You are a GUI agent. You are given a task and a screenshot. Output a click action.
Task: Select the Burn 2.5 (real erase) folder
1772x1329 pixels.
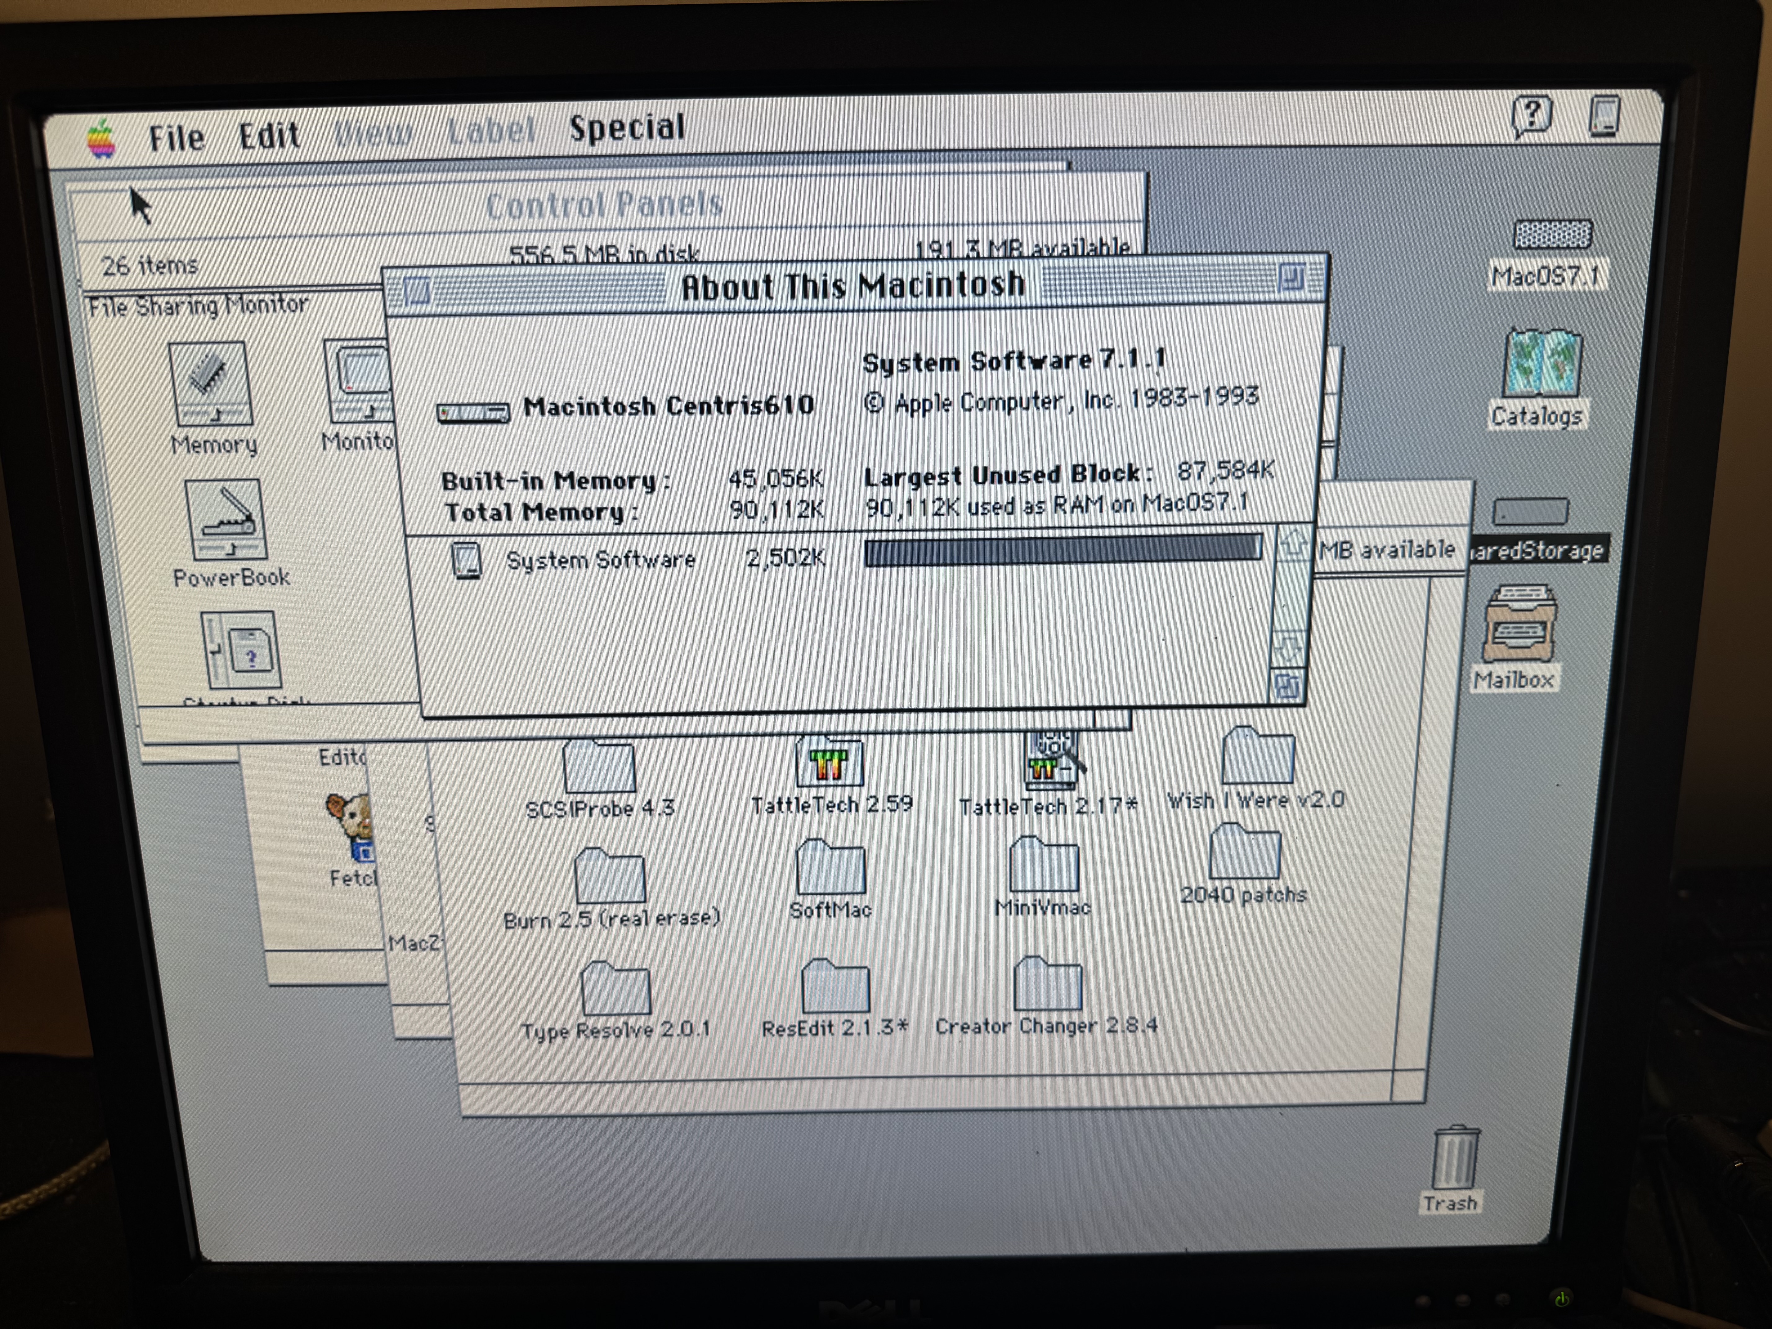pos(611,875)
